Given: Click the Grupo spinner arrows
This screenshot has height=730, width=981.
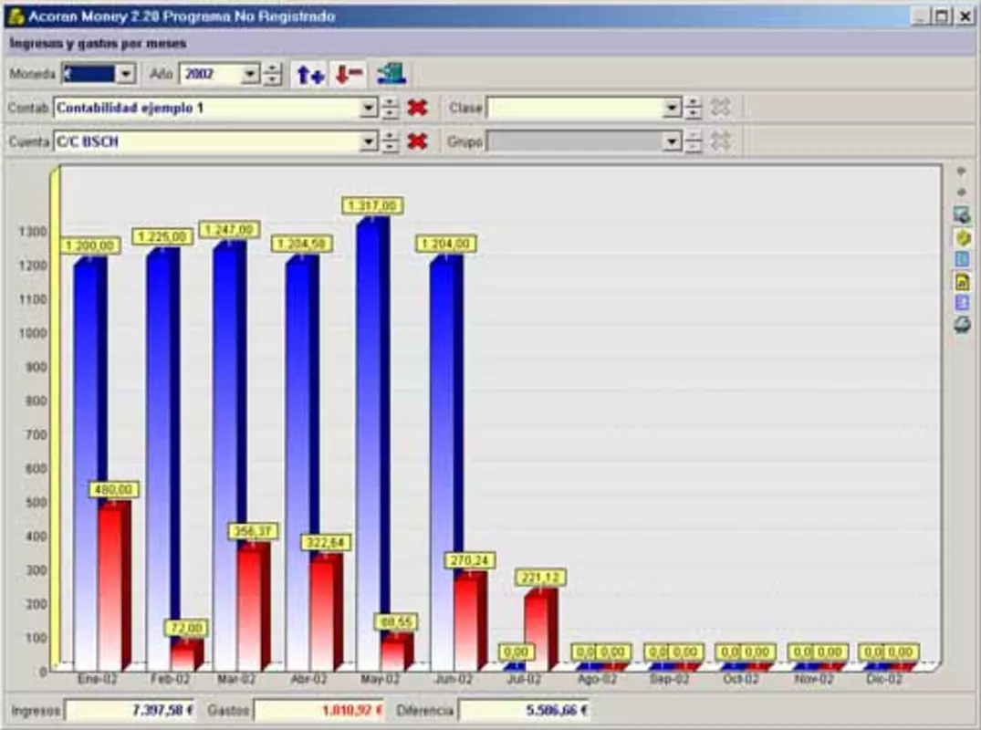Looking at the screenshot, I should coord(693,141).
